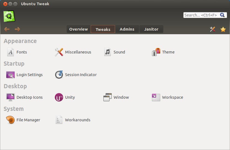Click the Session Indicator label

[81, 75]
